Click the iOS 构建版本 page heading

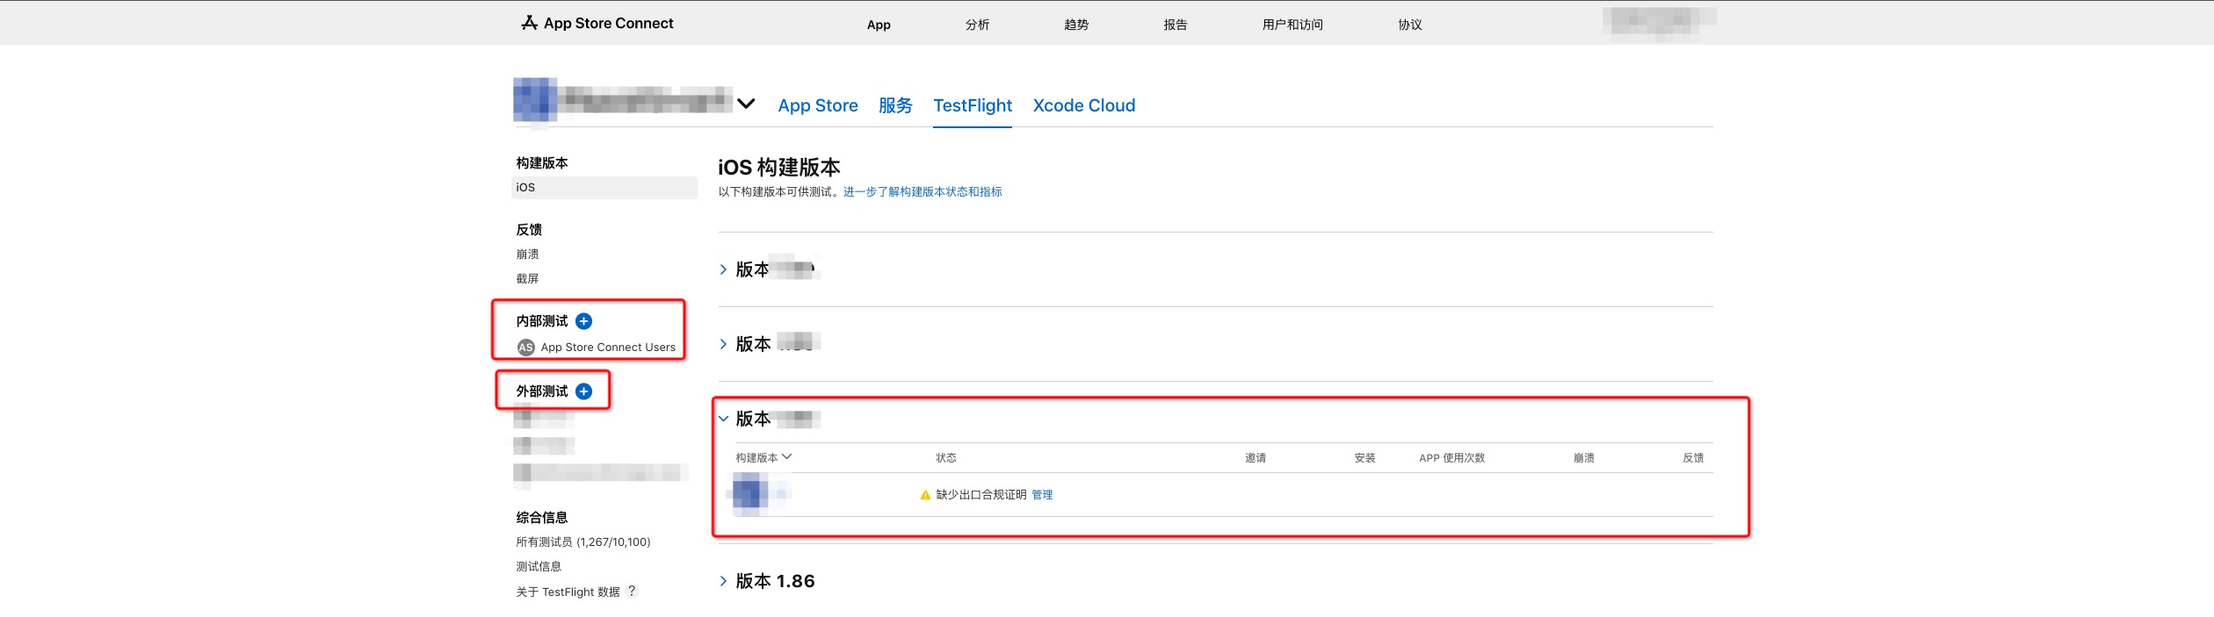click(x=779, y=168)
